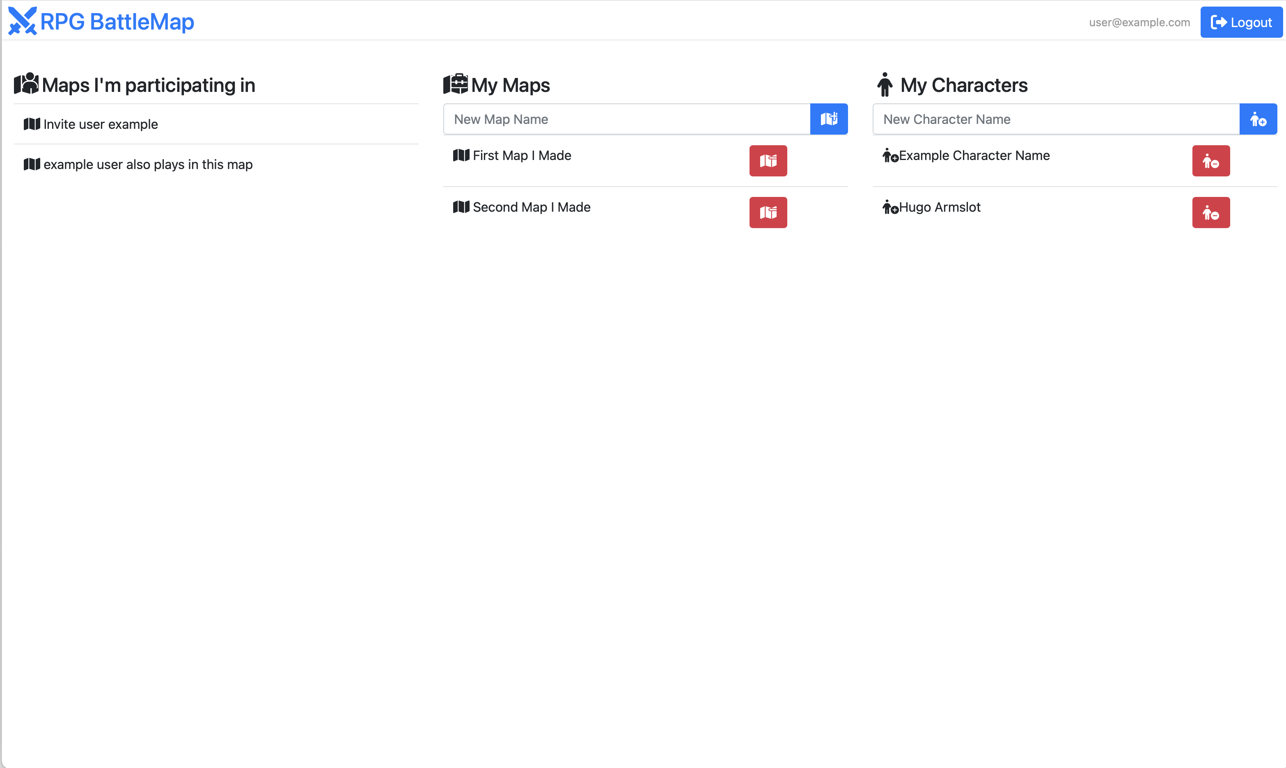This screenshot has width=1286, height=768.
Task: Click the New Map Name input field
Action: [x=621, y=119]
